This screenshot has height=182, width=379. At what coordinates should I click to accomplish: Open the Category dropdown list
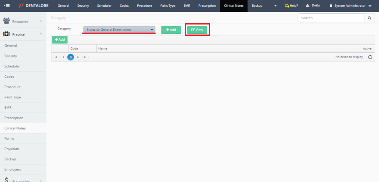[119, 30]
